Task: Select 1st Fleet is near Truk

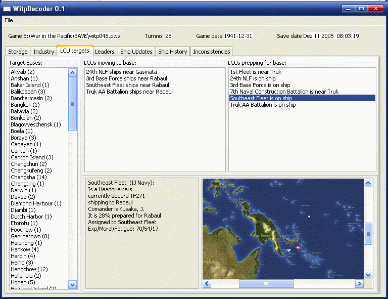Action: click(x=255, y=72)
